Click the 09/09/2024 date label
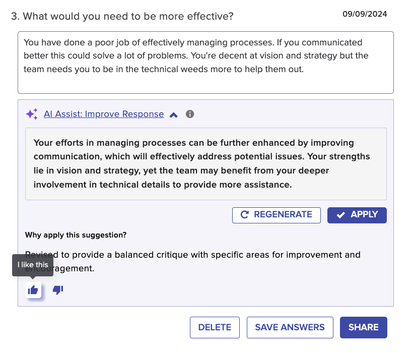 365,14
